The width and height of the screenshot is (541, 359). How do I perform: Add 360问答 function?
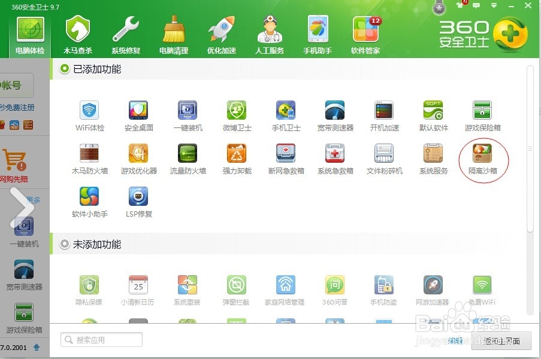pyautogui.click(x=335, y=290)
